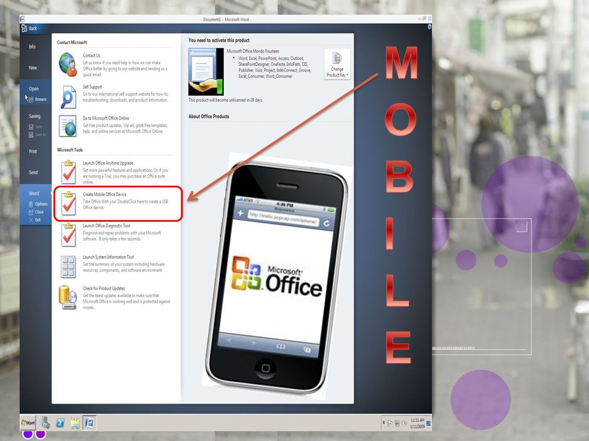The width and height of the screenshot is (589, 441).
Task: Click the Close document command
Action: (36, 212)
